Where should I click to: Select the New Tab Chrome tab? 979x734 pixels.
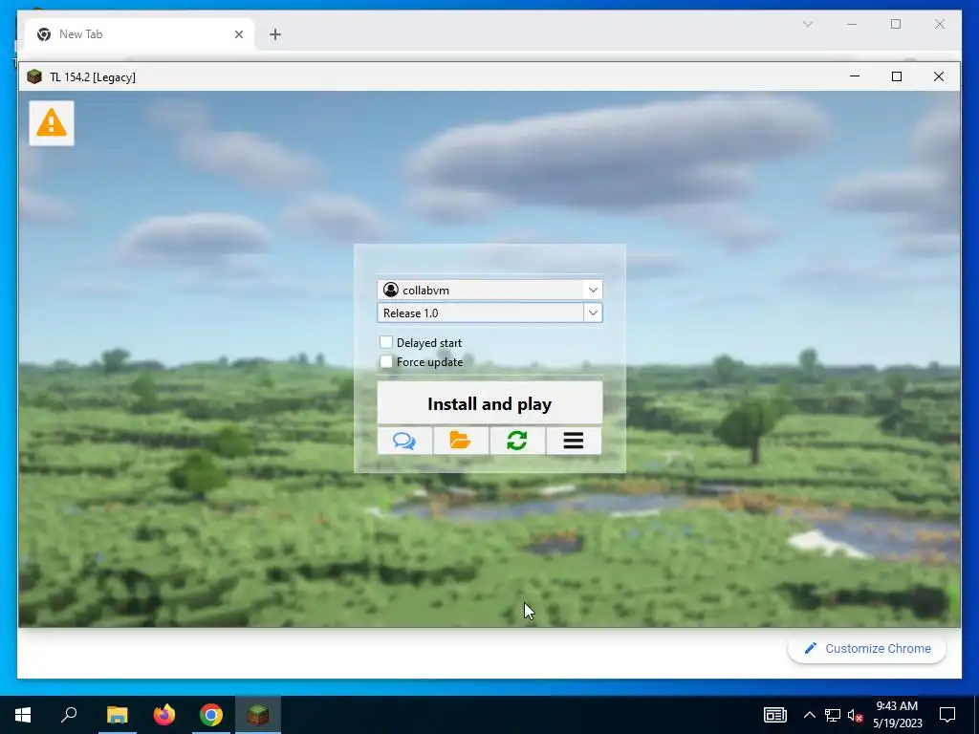[140, 34]
